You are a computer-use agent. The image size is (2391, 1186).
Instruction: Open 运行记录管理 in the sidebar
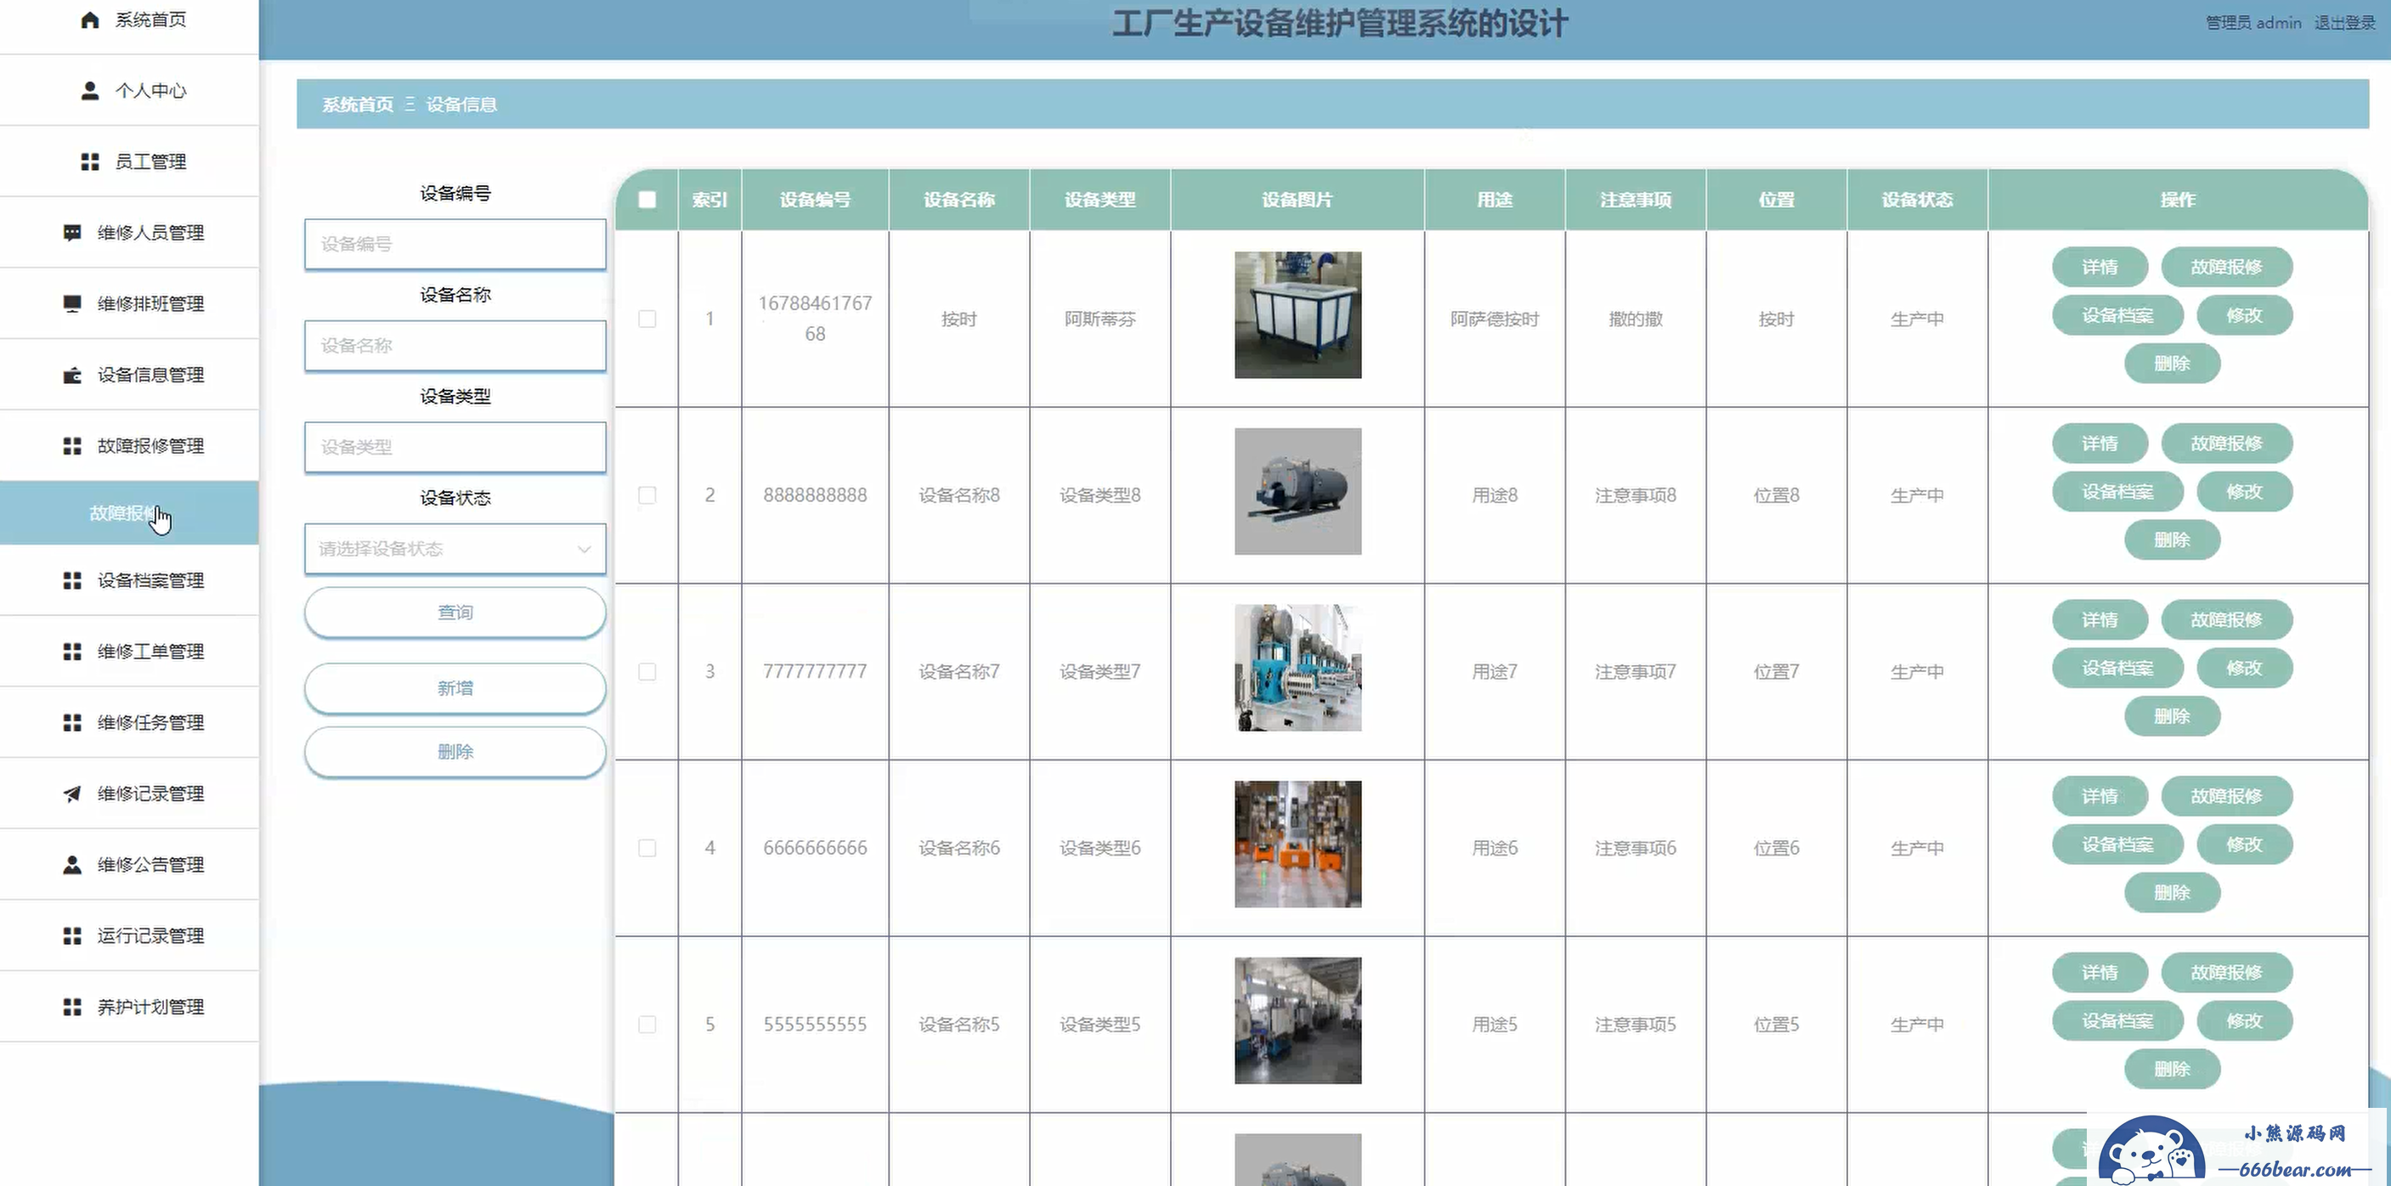coord(129,936)
